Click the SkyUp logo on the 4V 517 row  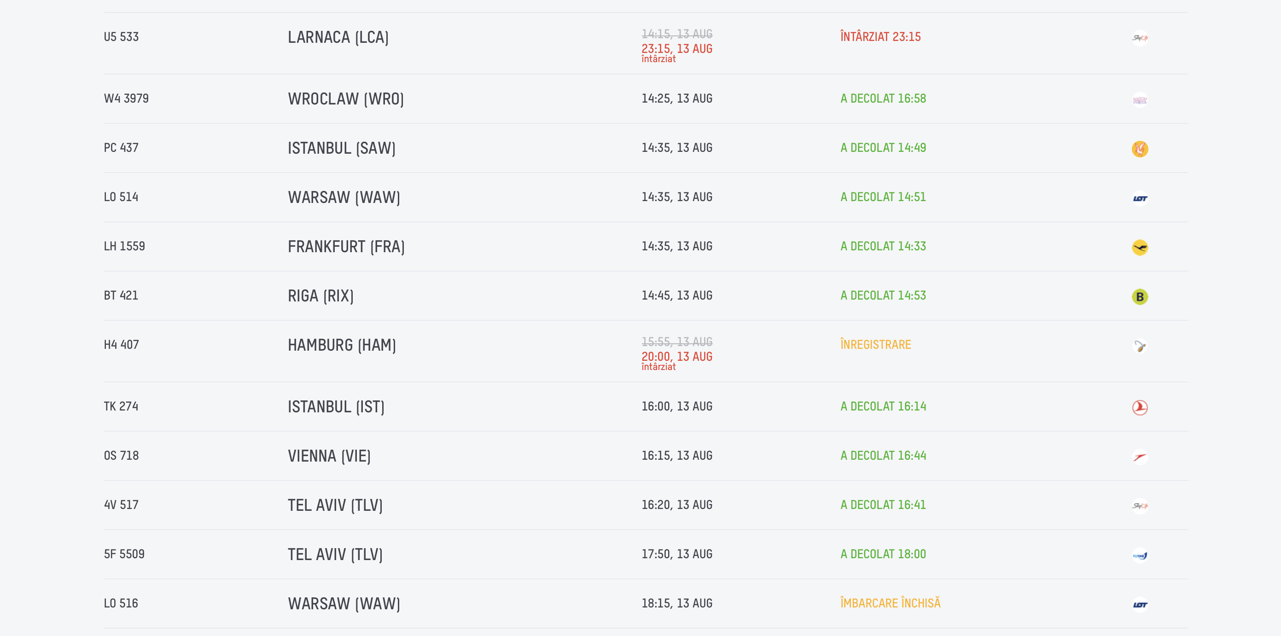pos(1140,506)
